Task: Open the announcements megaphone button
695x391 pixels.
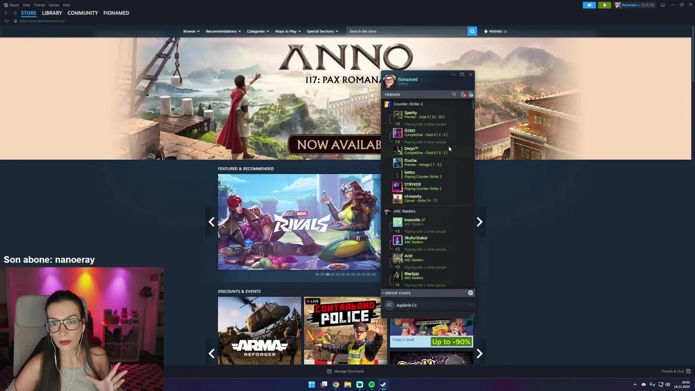Action: [x=589, y=5]
